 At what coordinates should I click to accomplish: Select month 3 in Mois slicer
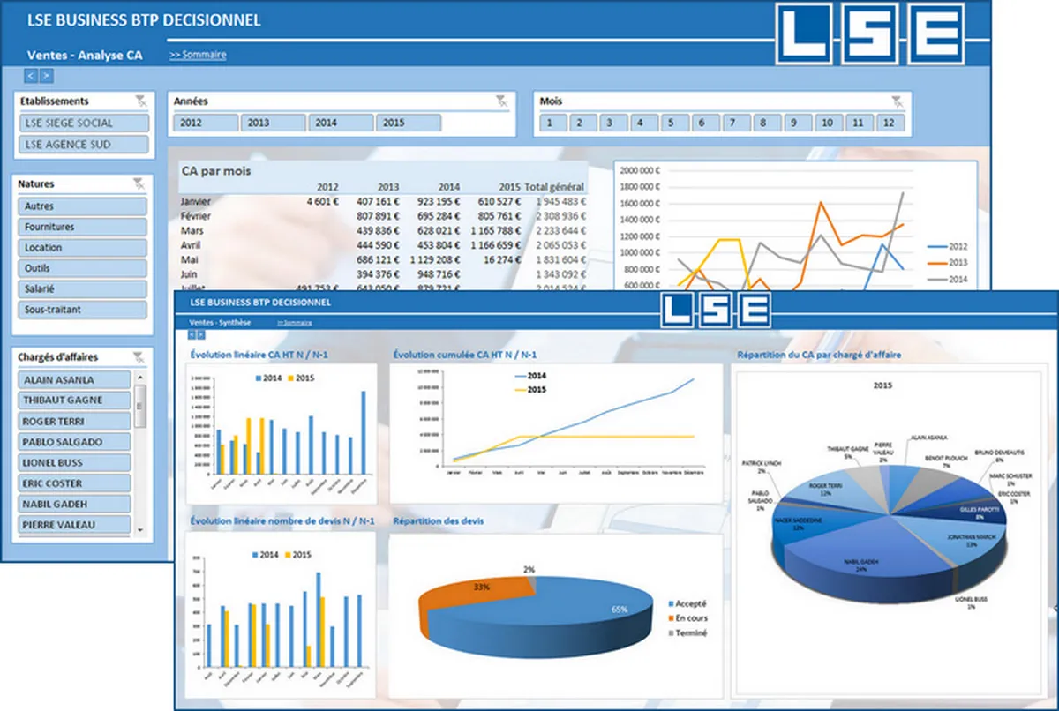[x=612, y=123]
